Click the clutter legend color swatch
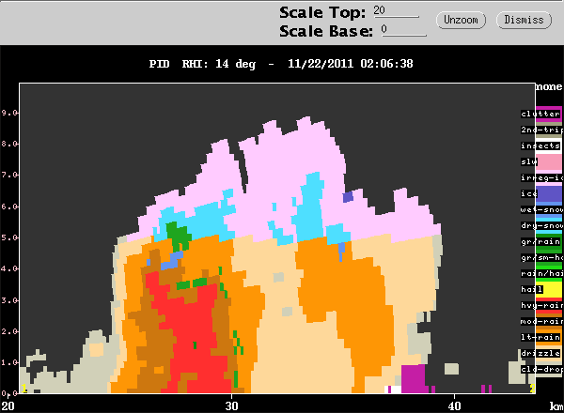Screen dimensions: 564x413 point(549,115)
